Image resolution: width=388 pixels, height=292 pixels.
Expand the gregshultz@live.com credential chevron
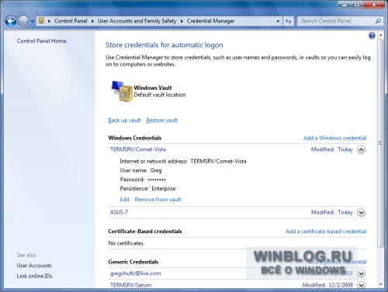(361, 273)
